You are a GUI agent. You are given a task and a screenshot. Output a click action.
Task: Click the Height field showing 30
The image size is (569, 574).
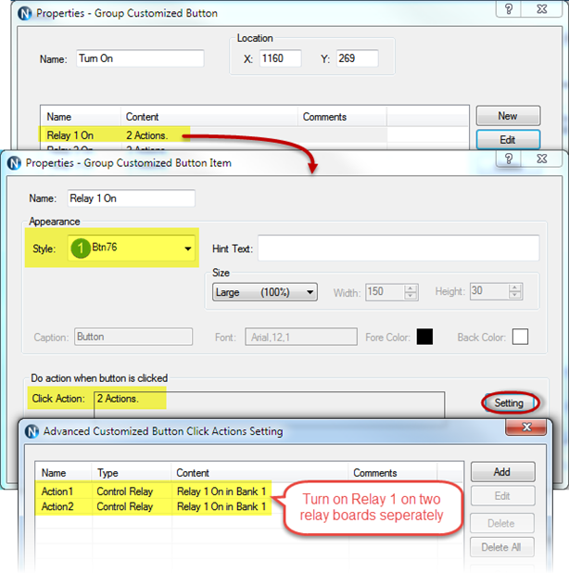(x=489, y=291)
